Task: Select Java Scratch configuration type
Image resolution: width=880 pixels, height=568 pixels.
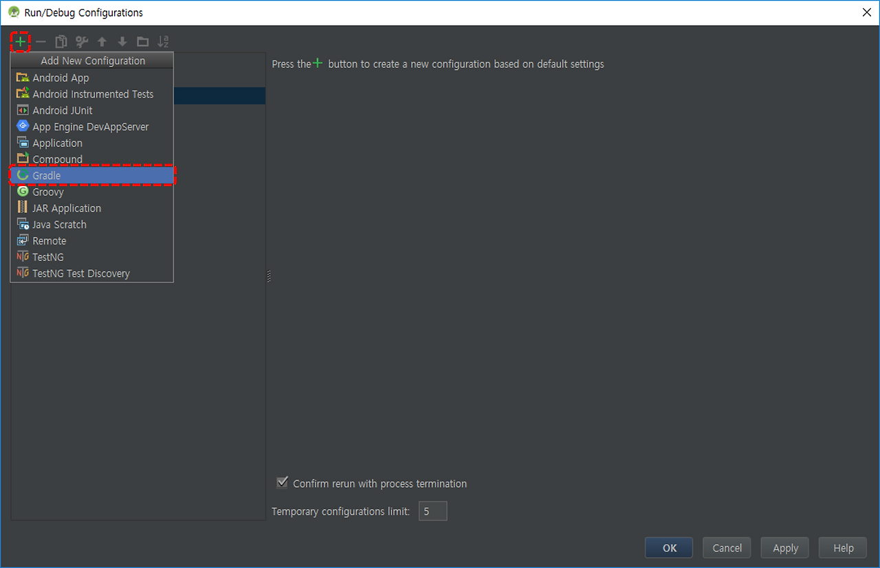Action: 92,225
